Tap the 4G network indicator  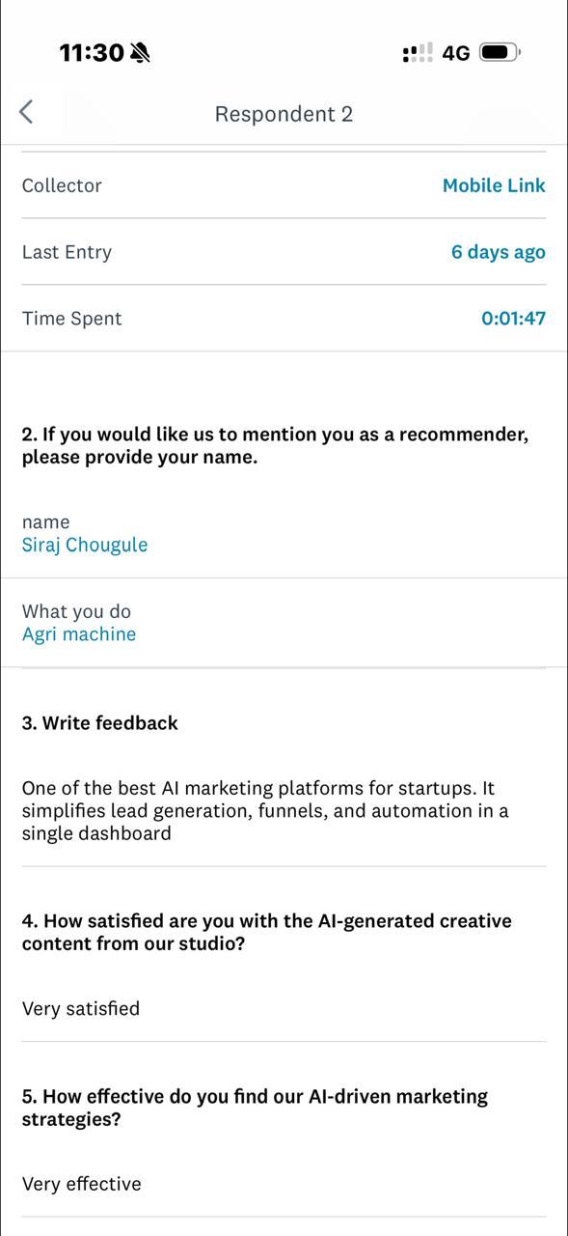[x=456, y=53]
